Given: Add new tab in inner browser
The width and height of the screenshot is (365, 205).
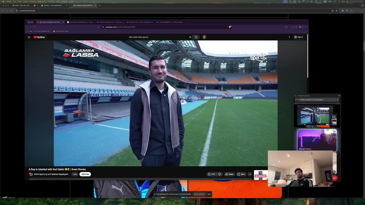Looking at the screenshot, I should click(x=187, y=22).
